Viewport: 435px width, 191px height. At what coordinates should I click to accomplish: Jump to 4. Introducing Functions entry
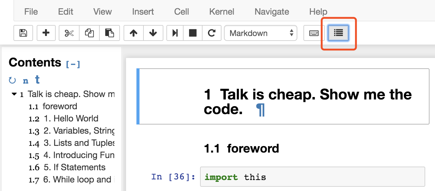click(x=79, y=155)
